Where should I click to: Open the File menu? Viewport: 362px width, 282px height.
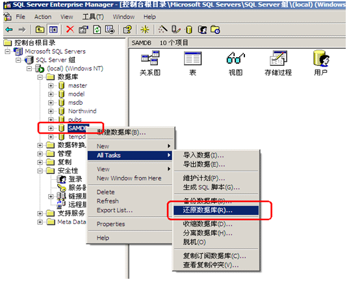(20, 17)
